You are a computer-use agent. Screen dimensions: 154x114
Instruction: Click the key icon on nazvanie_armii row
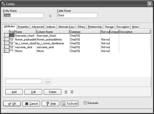point(12,47)
